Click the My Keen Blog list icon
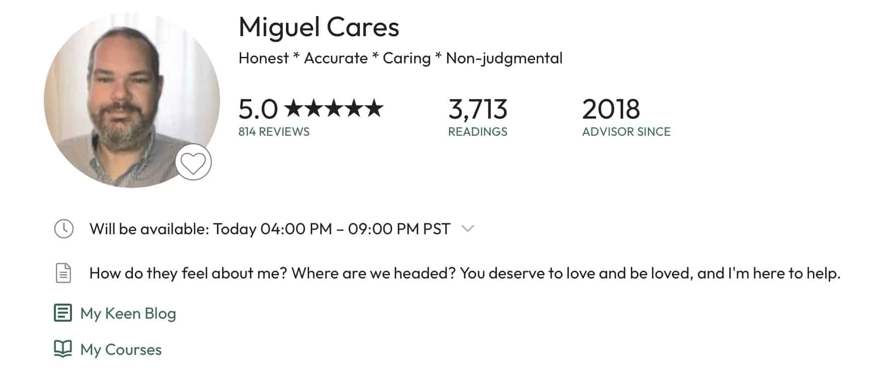This screenshot has width=881, height=374. (x=63, y=313)
